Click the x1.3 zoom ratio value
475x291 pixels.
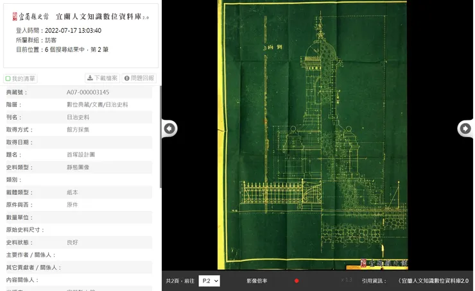point(346,280)
